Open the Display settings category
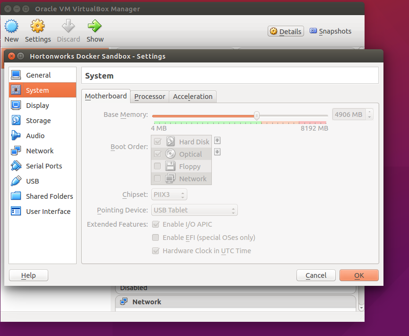The height and width of the screenshot is (336, 409). point(43,106)
